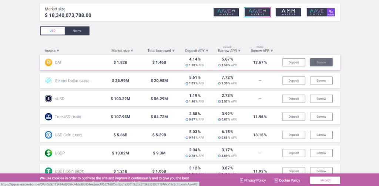Viewport: 379px width, 186px height.
Task: Click the Gemini Dollar GUSD icon
Action: pyautogui.click(x=48, y=80)
